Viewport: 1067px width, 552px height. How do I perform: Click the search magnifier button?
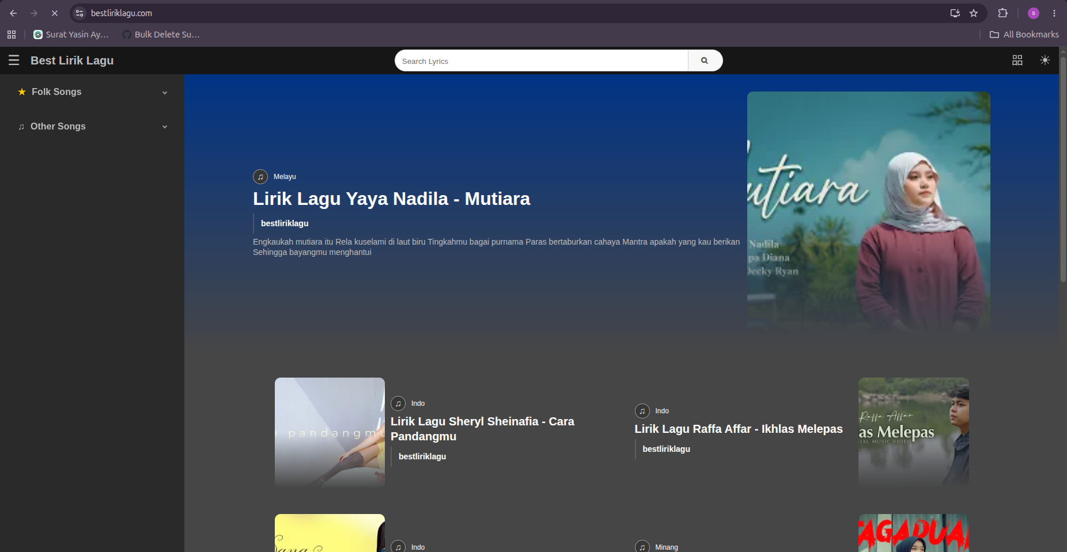705,60
